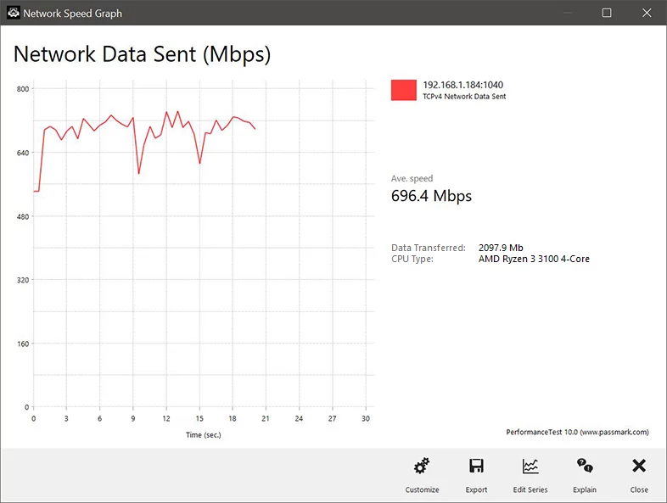The width and height of the screenshot is (667, 503).
Task: Click the 800 value on the y-axis
Action: pos(23,89)
